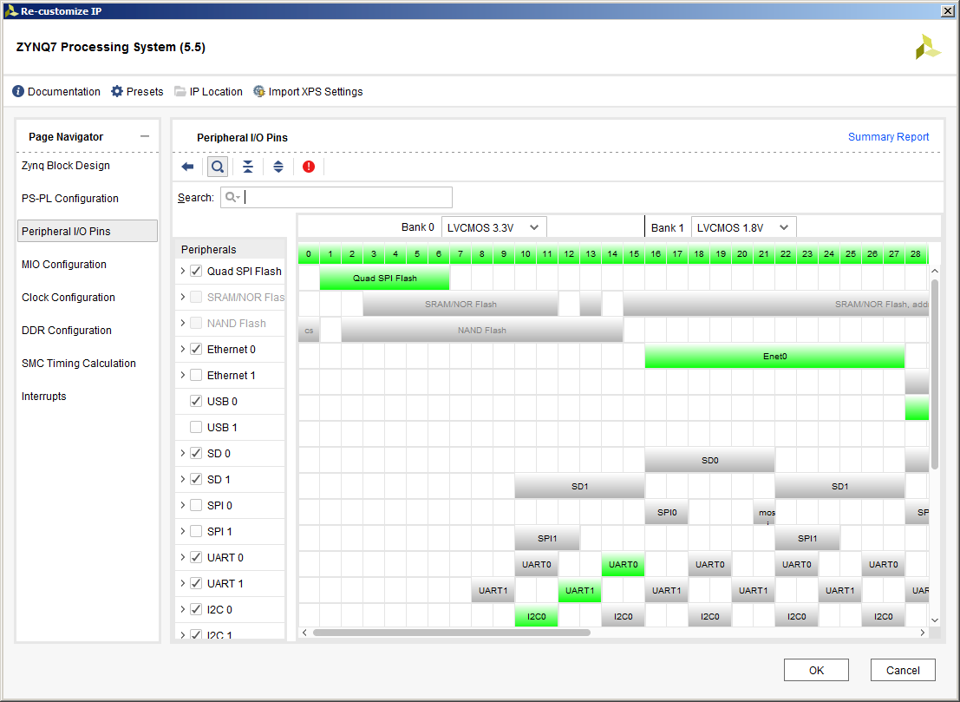Viewport: 960px width, 702px height.
Task: Expand SD 0 tree row
Action: coord(182,453)
